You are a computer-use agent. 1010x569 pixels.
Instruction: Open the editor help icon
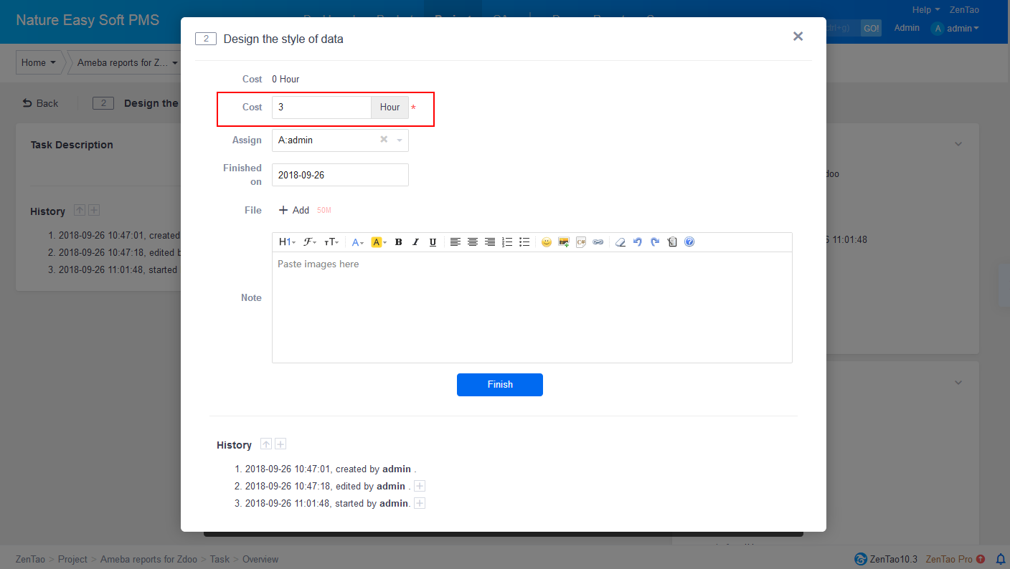coord(689,242)
